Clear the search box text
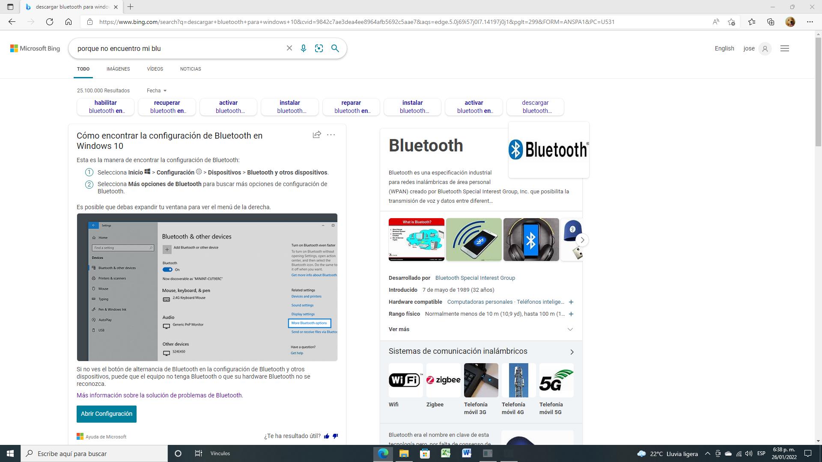 (x=289, y=48)
